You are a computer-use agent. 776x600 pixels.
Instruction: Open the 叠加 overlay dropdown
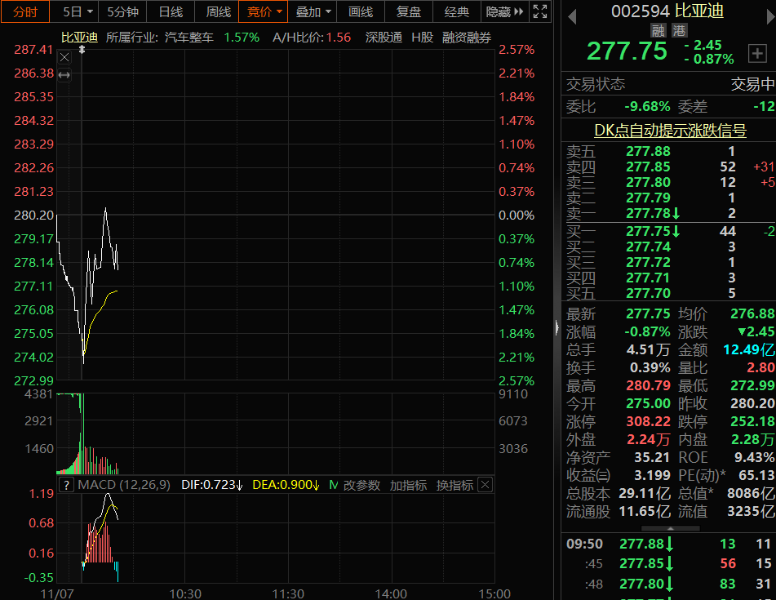click(313, 12)
